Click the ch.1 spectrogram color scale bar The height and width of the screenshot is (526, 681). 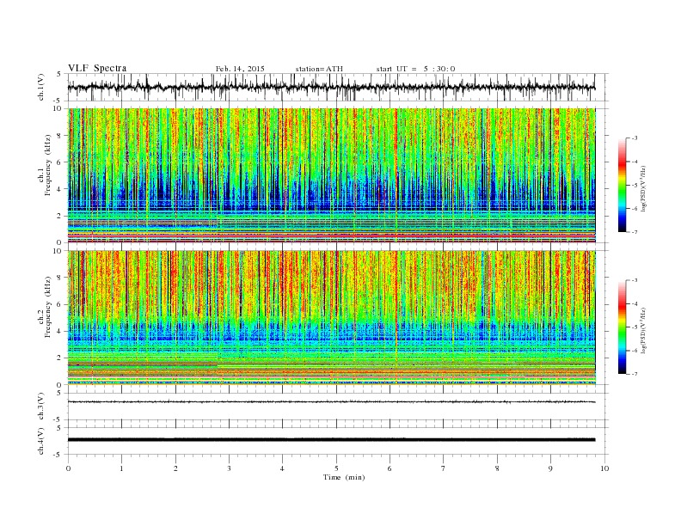[623, 185]
